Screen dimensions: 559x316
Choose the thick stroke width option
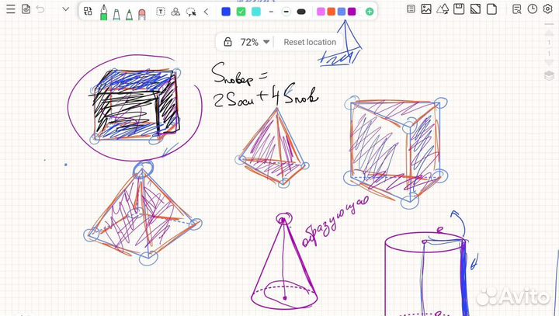point(301,12)
